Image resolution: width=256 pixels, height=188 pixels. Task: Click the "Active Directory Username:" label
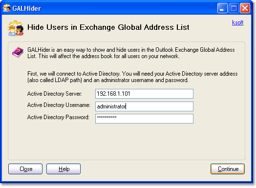click(x=59, y=105)
